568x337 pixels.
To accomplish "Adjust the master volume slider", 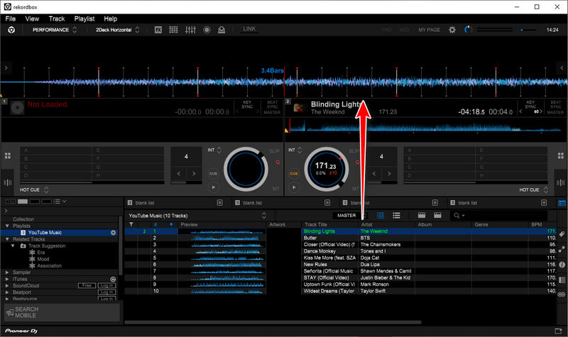I will coord(528,30).
